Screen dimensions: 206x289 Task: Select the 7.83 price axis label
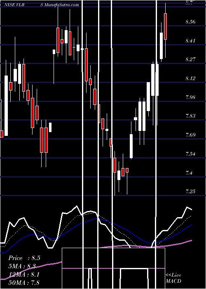point(190,116)
